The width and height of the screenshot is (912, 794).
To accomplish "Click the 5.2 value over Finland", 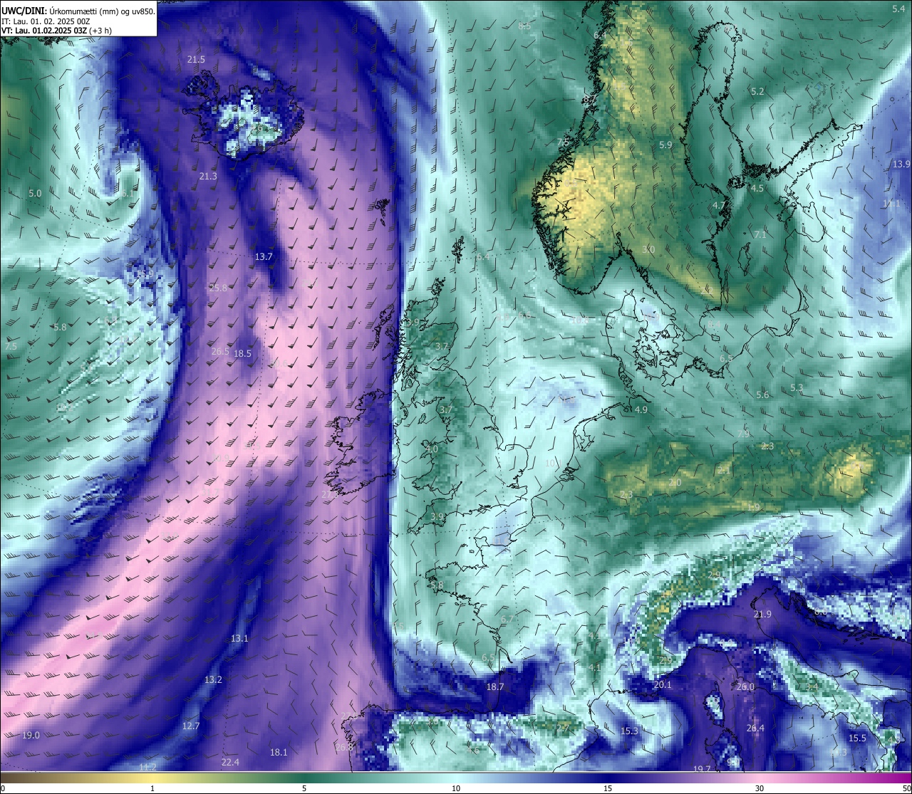I will point(757,91).
